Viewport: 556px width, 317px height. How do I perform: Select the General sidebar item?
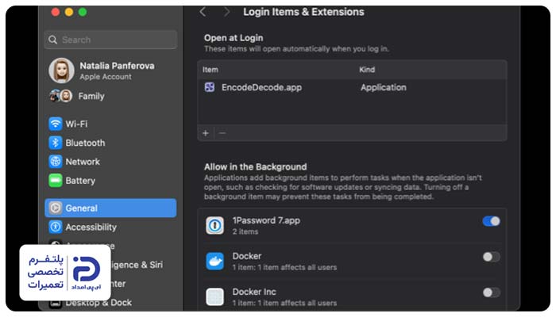click(x=110, y=208)
